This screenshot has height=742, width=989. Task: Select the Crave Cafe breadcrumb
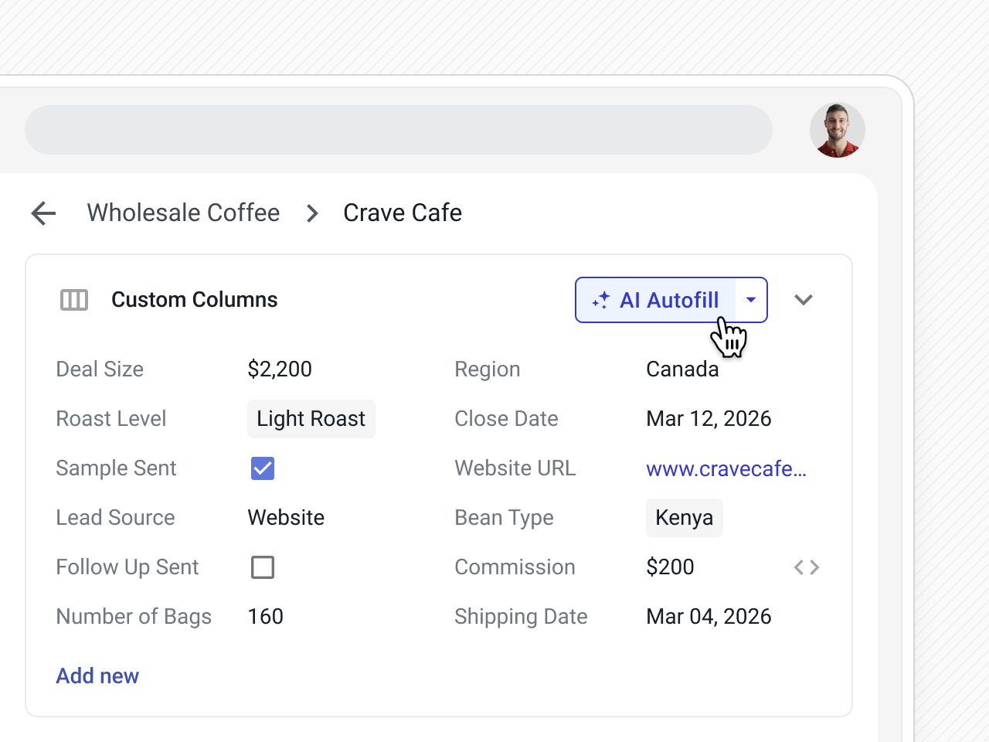pyautogui.click(x=403, y=213)
